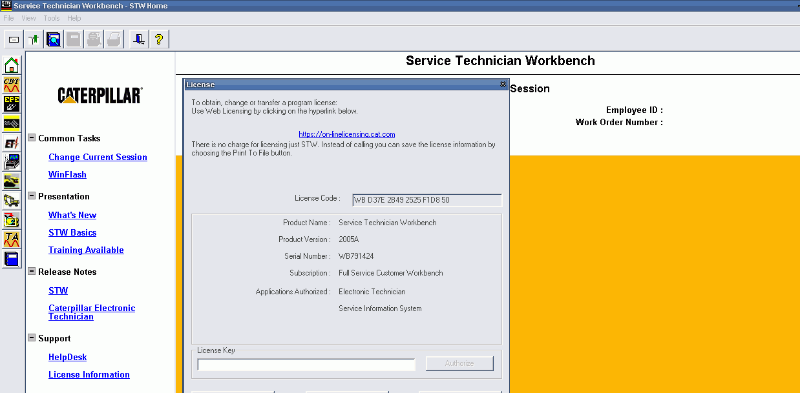Screen dimensions: 800x393
Task: Click the 'Electronic Technician' authorized application text
Action: pos(372,292)
